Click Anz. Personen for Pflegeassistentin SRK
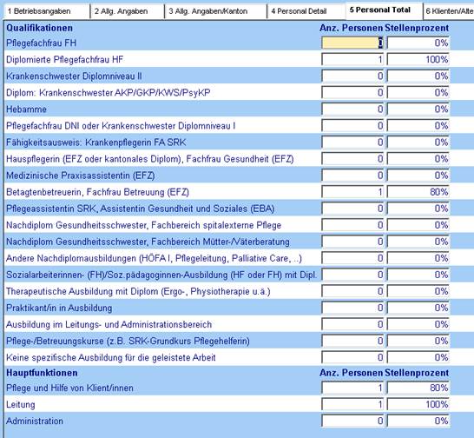474x438 pixels. tap(352, 209)
